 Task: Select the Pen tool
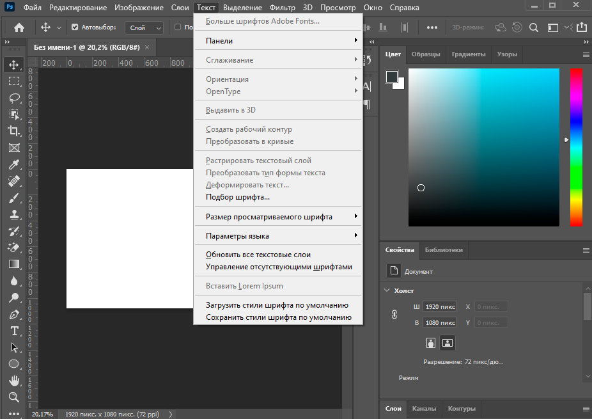(14, 314)
